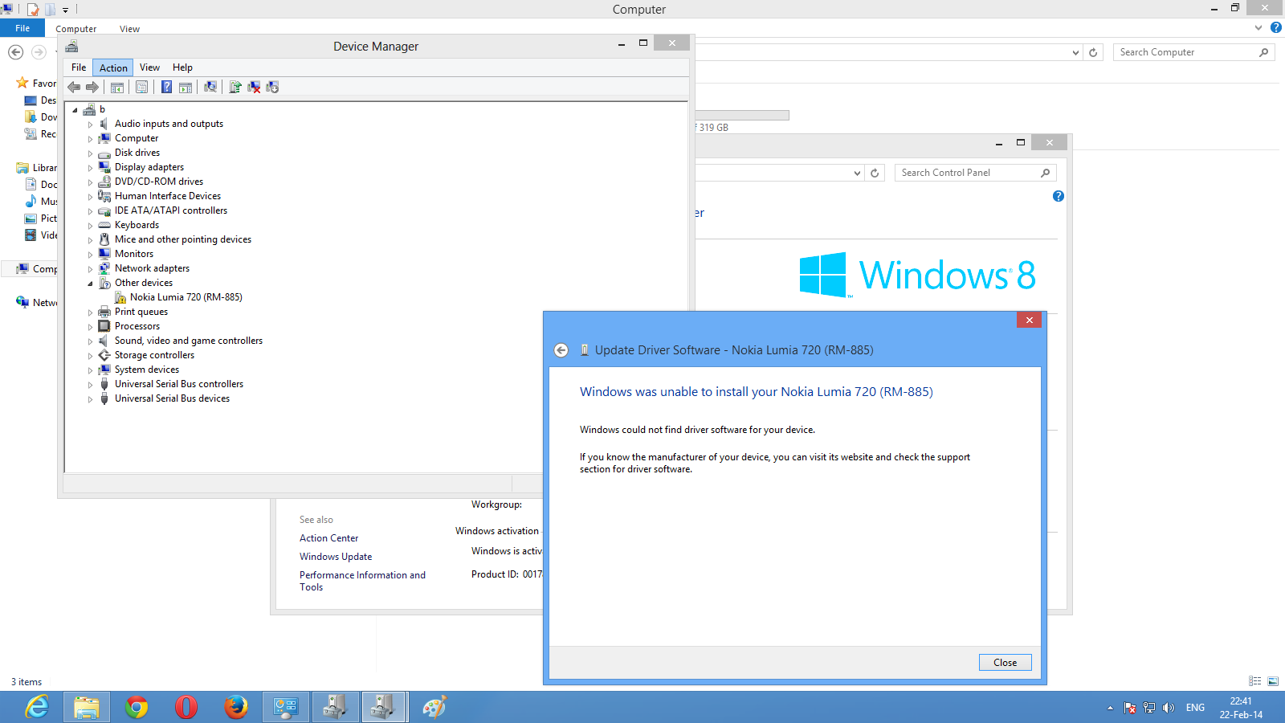
Task: Click the Update Driver Software toolbar icon
Action: (x=235, y=87)
